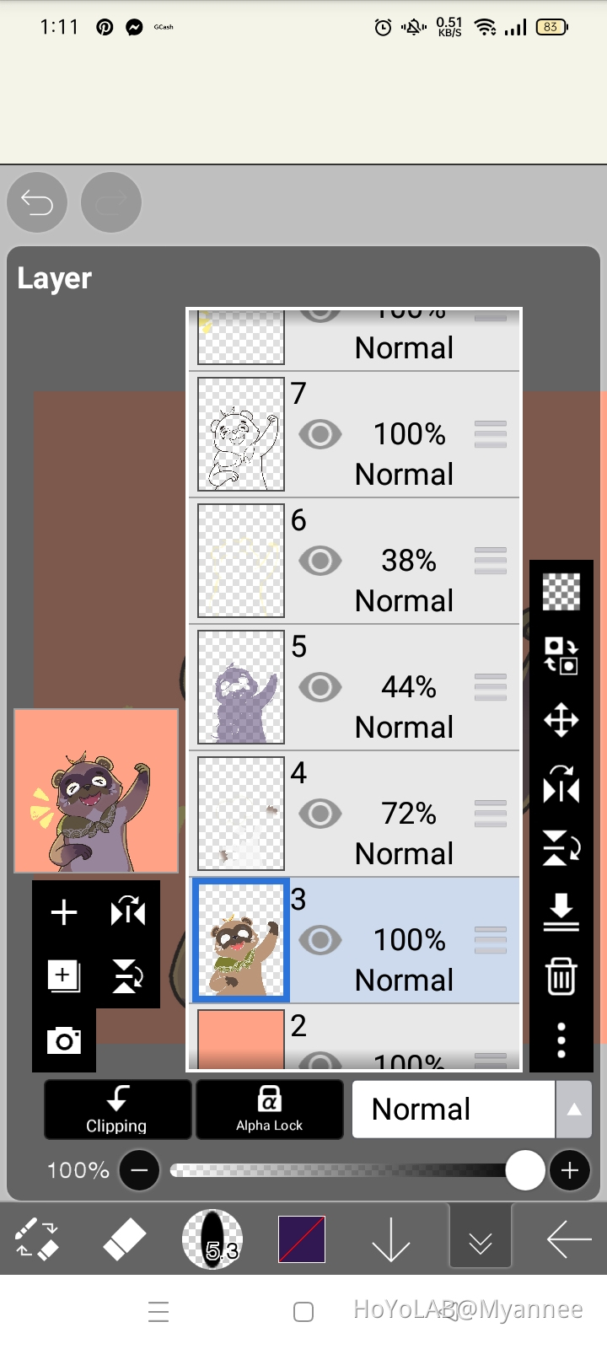This screenshot has height=1349, width=607.
Task: Tap the camera import icon
Action: (x=64, y=1041)
